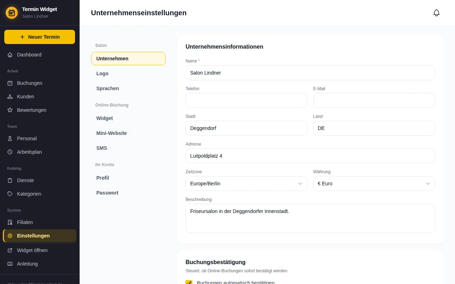Click the Widget öffnen link
The image size is (455, 284).
(x=39, y=250)
